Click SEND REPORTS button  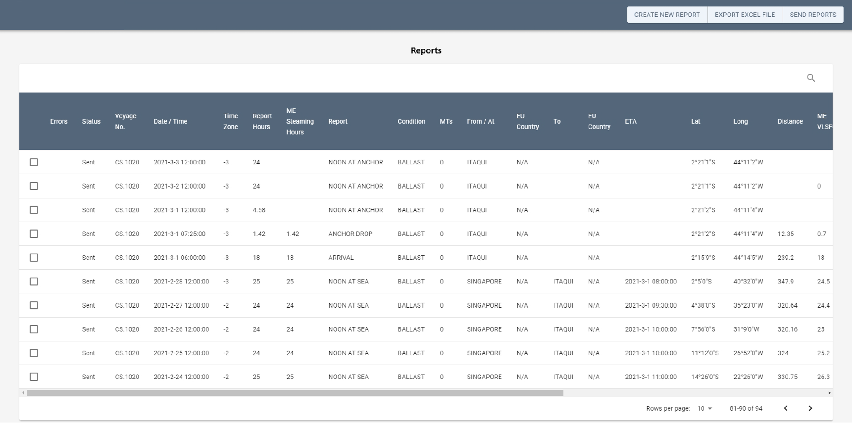point(813,15)
